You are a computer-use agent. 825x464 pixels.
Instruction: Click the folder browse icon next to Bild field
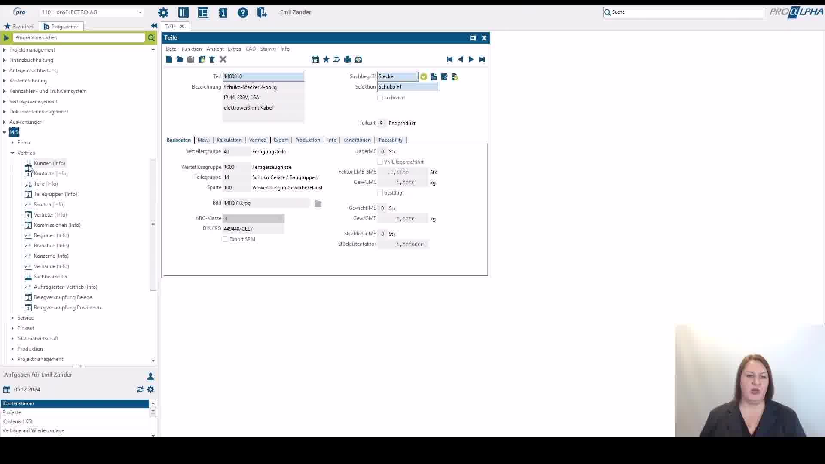(x=318, y=204)
